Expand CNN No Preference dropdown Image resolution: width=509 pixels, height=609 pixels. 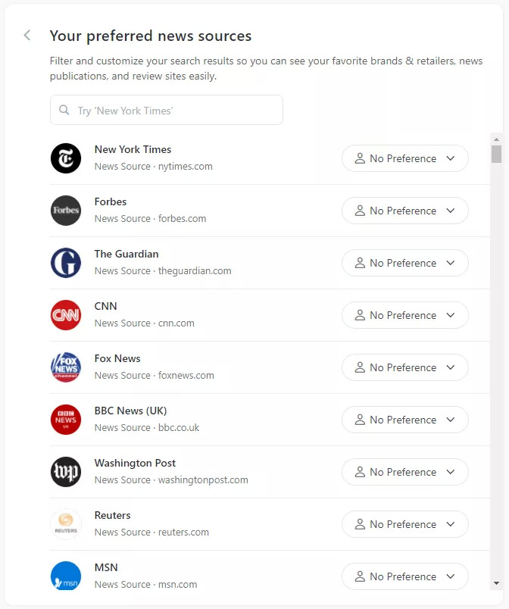[x=405, y=315]
